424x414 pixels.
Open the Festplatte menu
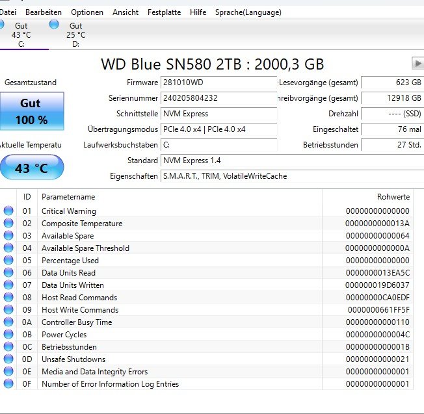pos(164,12)
